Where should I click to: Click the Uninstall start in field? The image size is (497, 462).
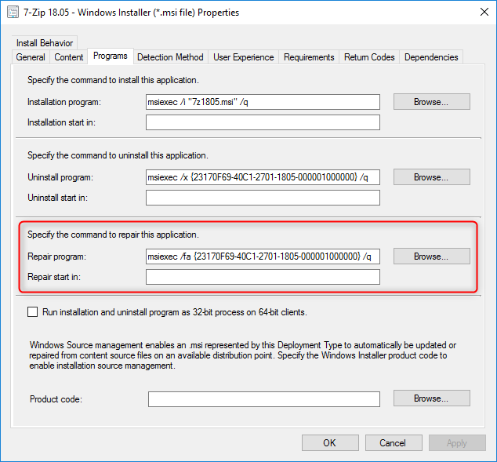pyautogui.click(x=263, y=198)
